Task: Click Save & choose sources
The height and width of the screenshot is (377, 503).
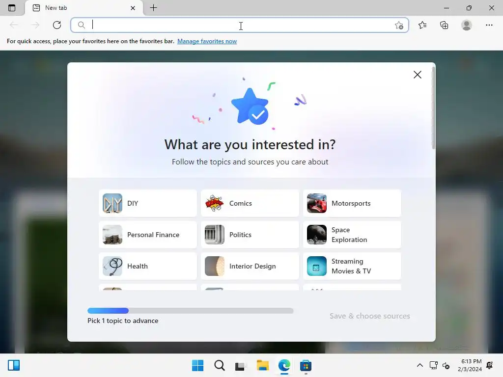Action: click(369, 316)
